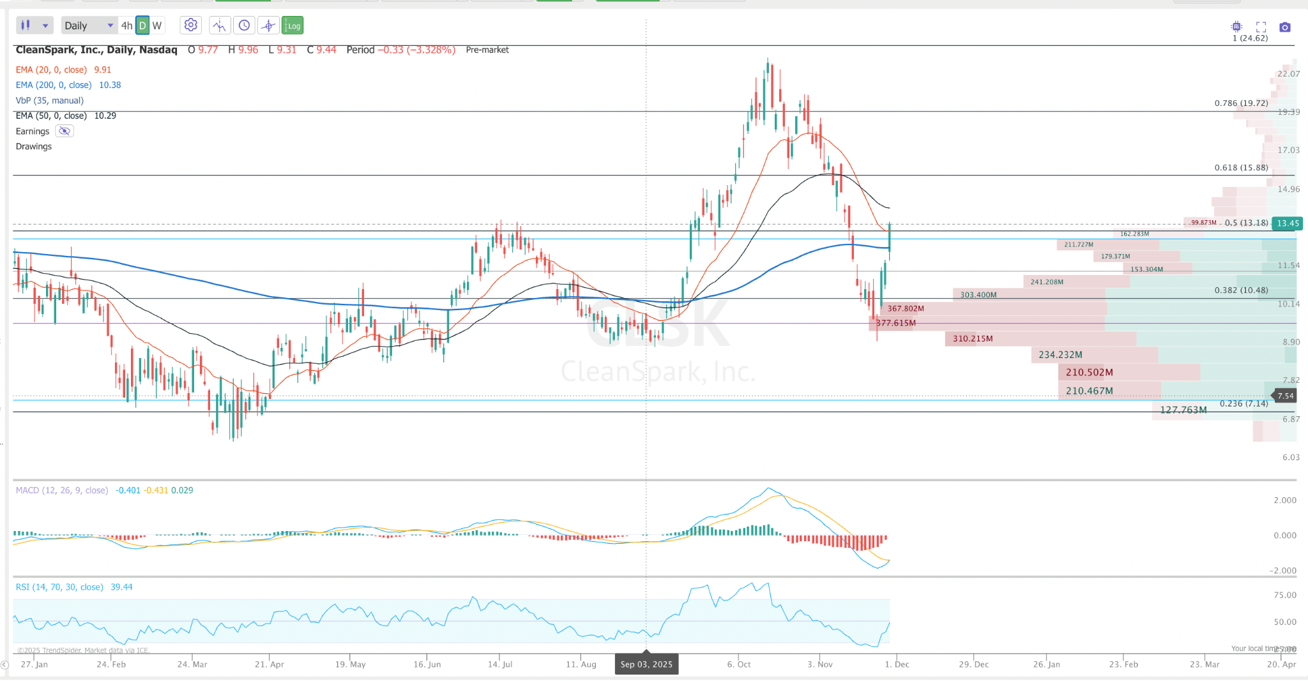Click the Sep 03, 2025 date marker

(646, 664)
